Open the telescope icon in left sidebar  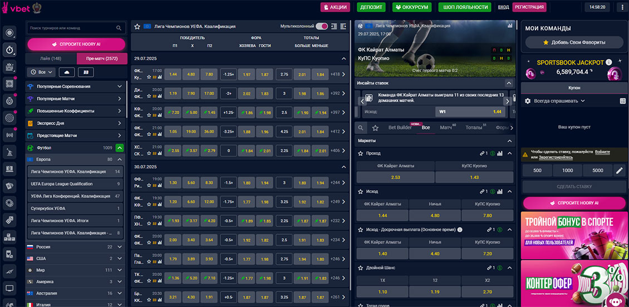click(x=9, y=152)
